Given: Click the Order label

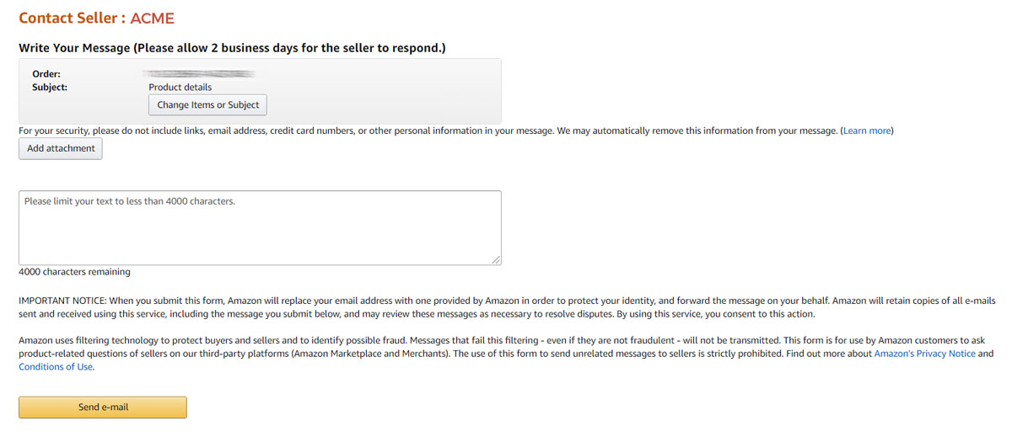Looking at the screenshot, I should tap(46, 74).
